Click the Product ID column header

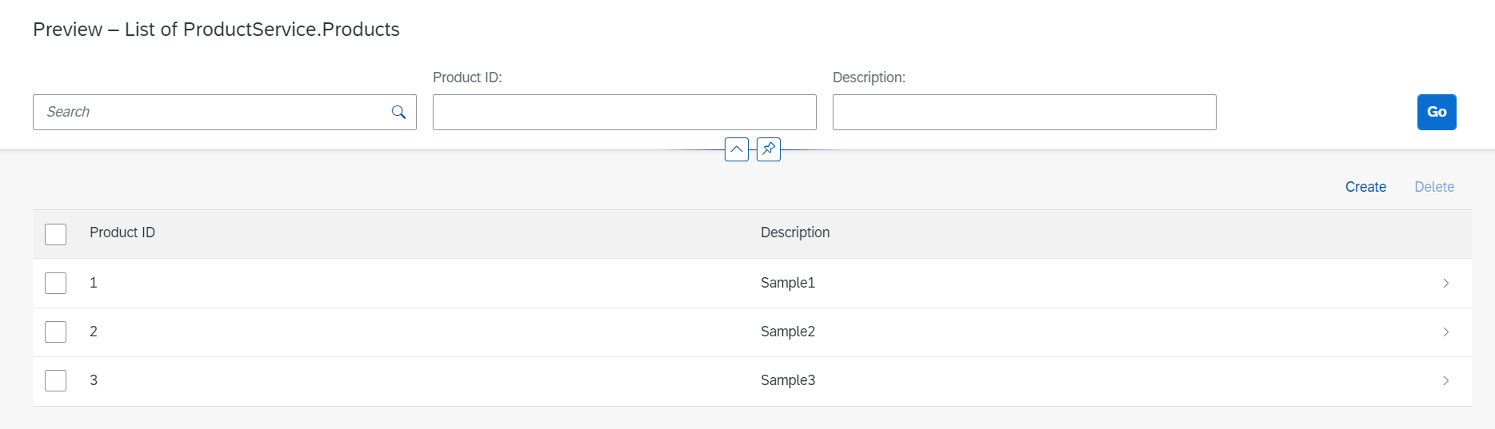(x=122, y=232)
